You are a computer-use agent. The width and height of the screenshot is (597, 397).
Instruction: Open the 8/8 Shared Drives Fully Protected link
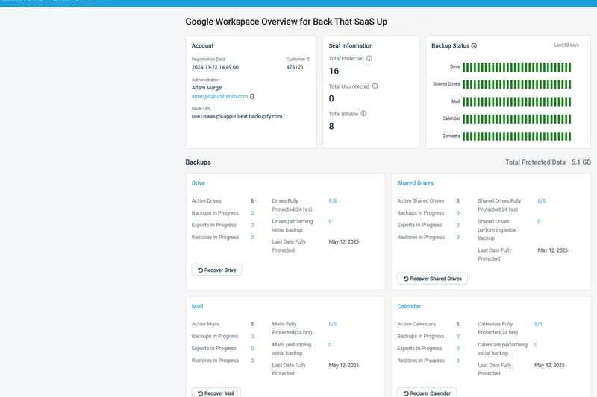pos(542,200)
